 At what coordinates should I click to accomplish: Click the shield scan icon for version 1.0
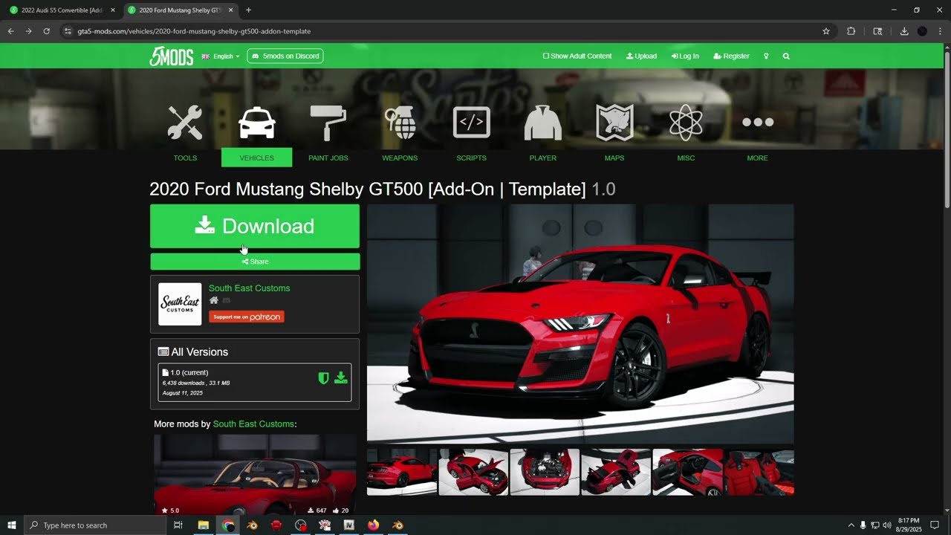[323, 378]
